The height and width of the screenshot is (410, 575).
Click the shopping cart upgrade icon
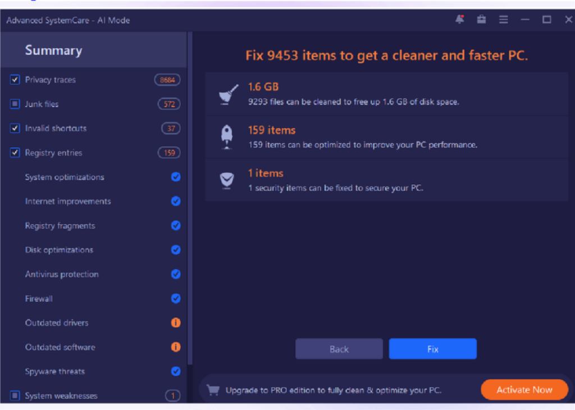tap(213, 390)
